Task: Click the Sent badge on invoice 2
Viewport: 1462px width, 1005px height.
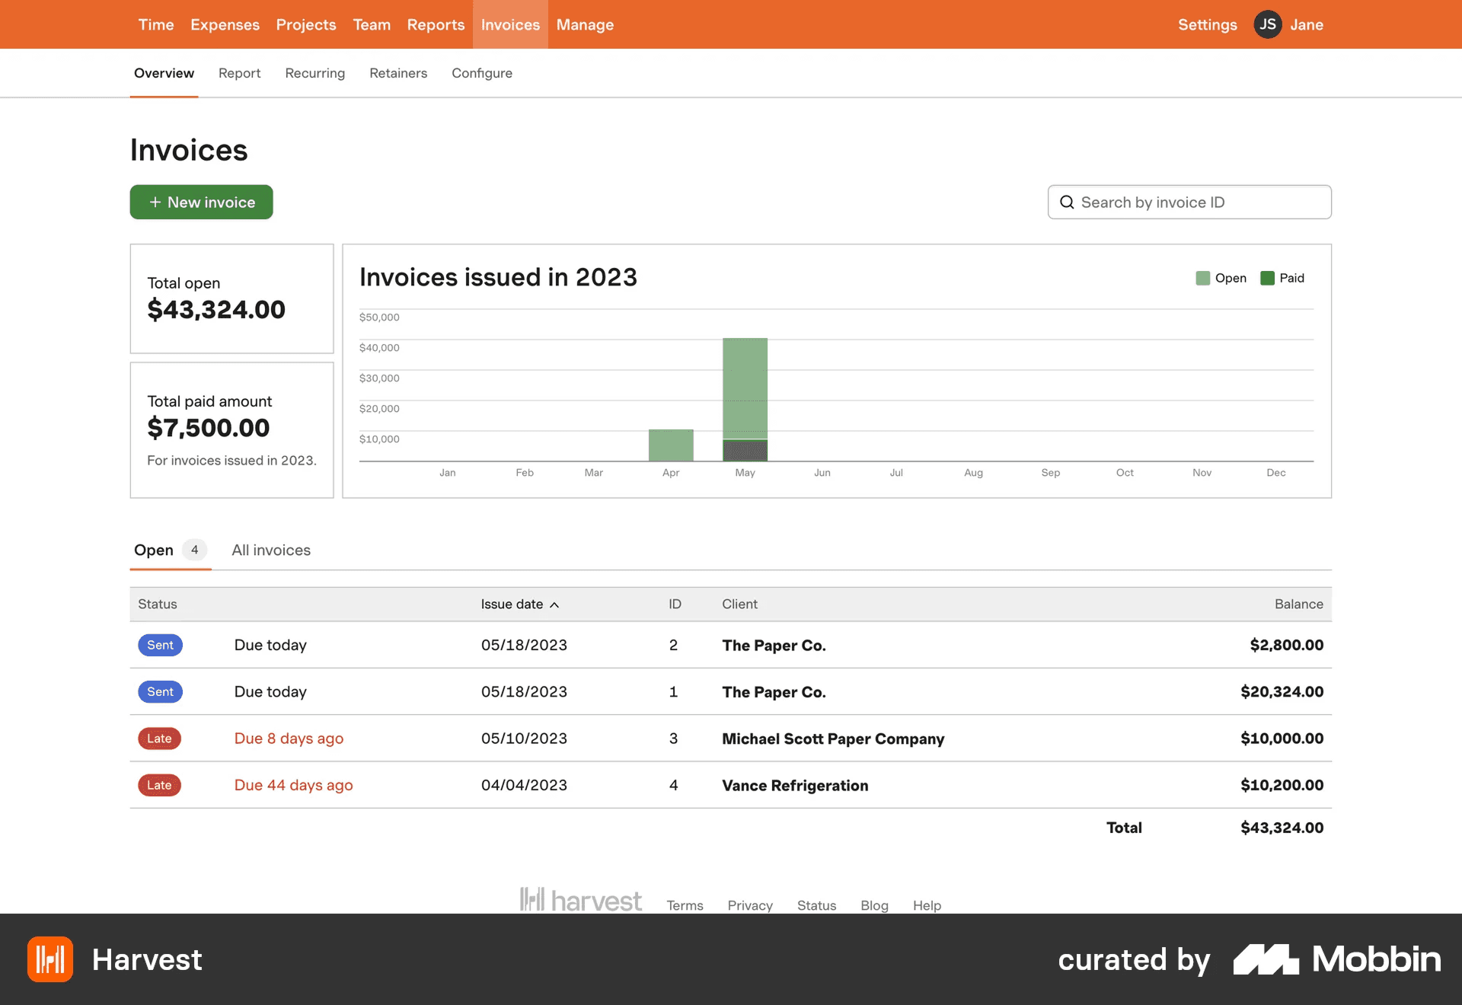Action: [160, 645]
